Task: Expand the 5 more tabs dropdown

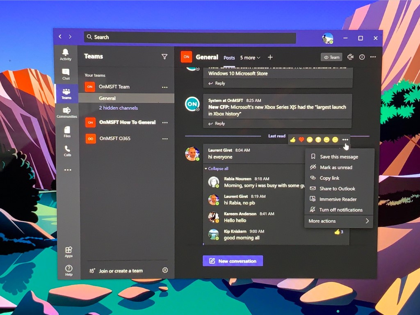Action: point(250,58)
